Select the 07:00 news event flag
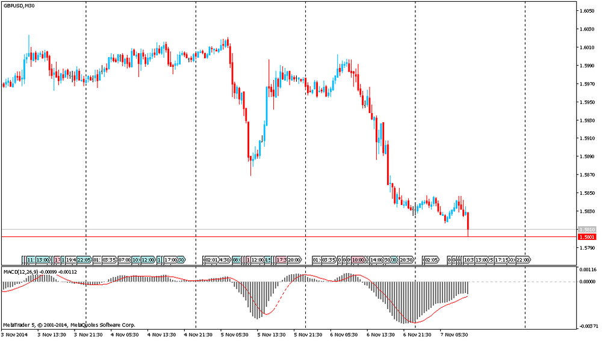The image size is (602, 341). tap(125, 260)
